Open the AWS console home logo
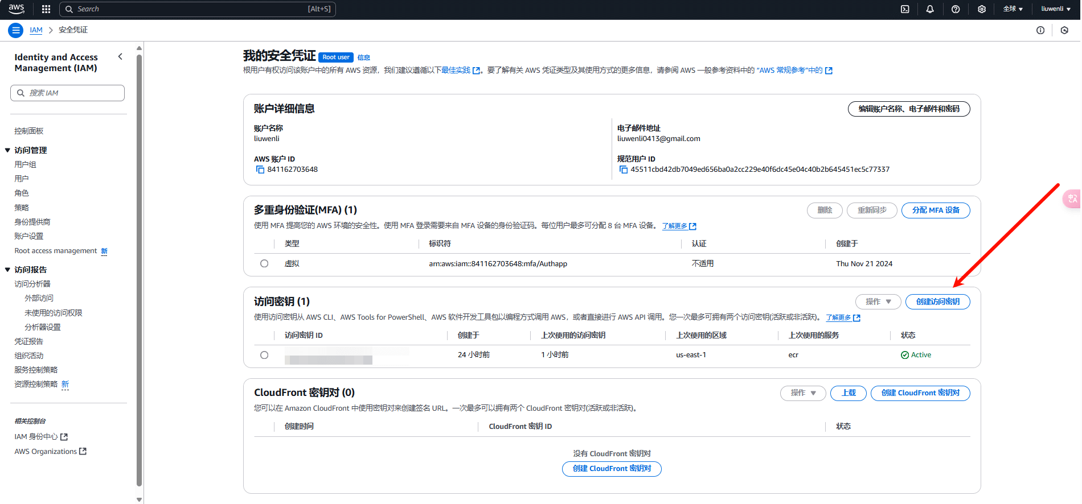This screenshot has width=1082, height=504. [x=16, y=9]
